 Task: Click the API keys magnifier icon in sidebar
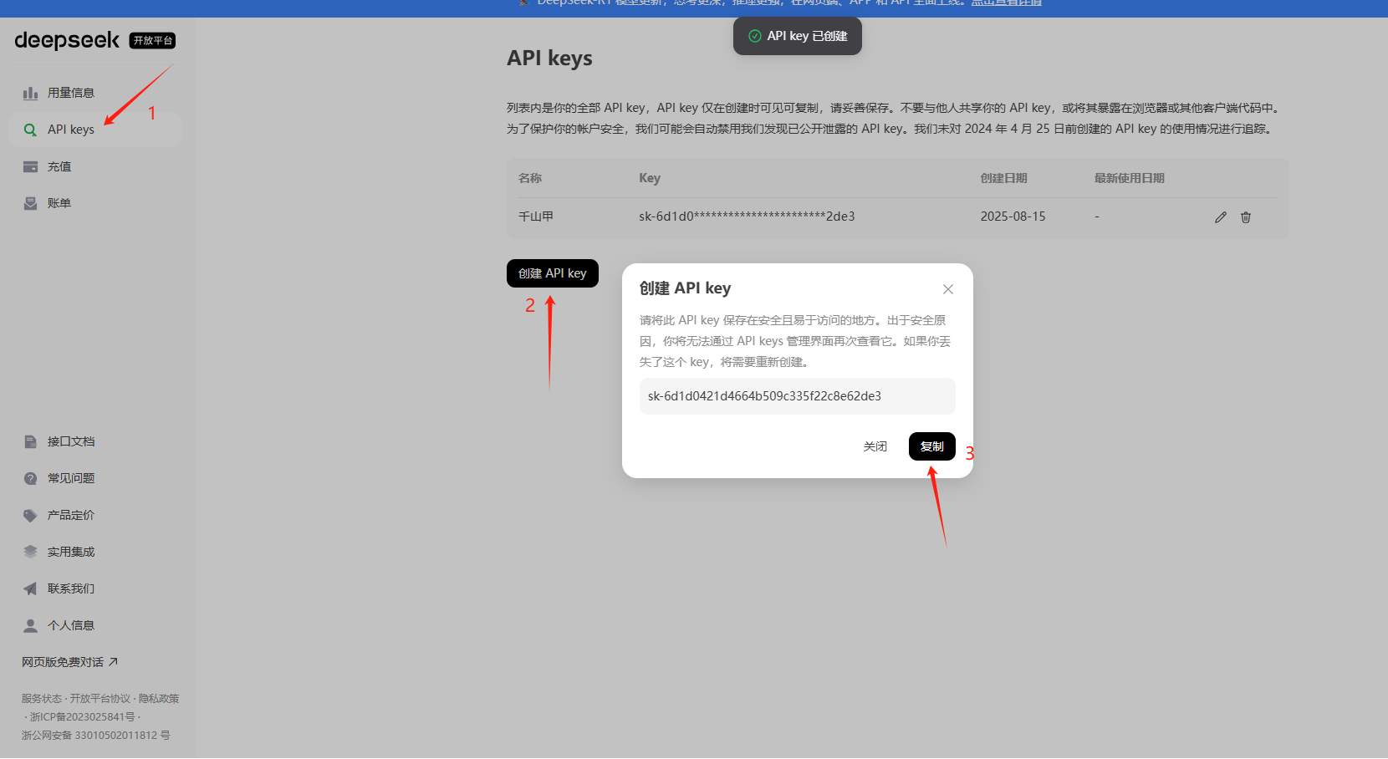click(x=30, y=130)
